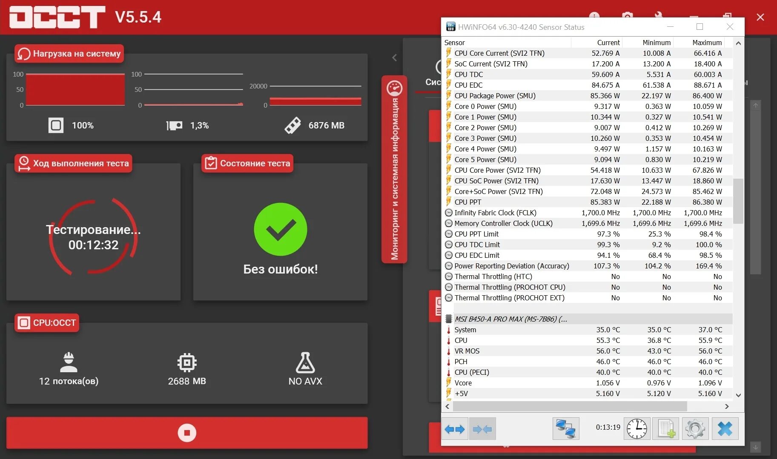Screen dimensions: 777x459
Task: Click HWiNFO vertical scrollbar down arrow
Action: pyautogui.click(x=738, y=395)
